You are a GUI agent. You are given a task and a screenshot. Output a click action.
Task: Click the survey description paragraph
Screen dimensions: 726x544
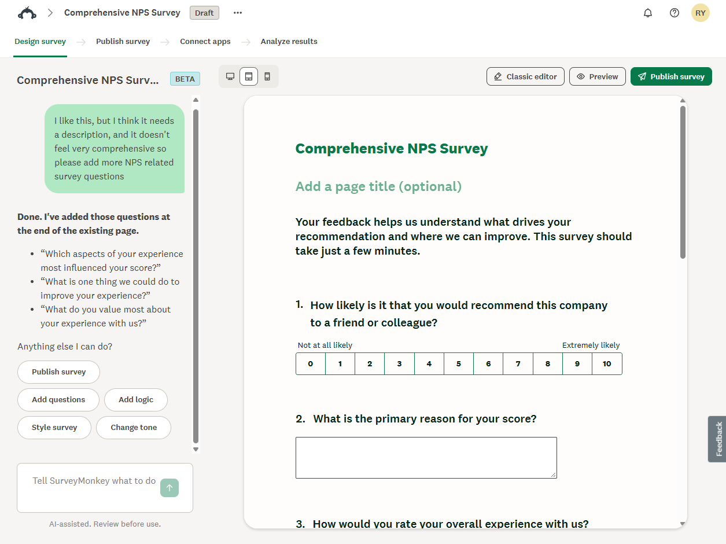464,236
